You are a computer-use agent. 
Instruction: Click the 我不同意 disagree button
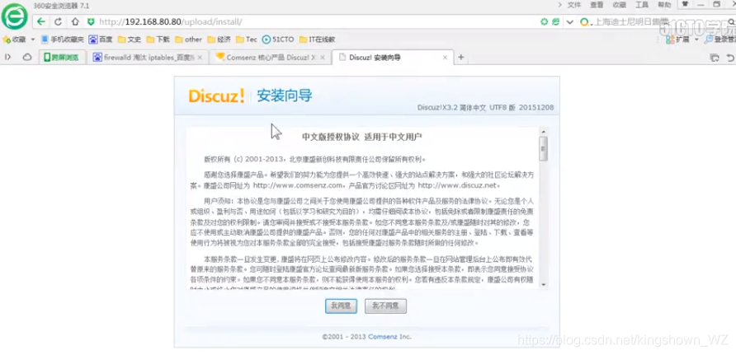pos(385,306)
